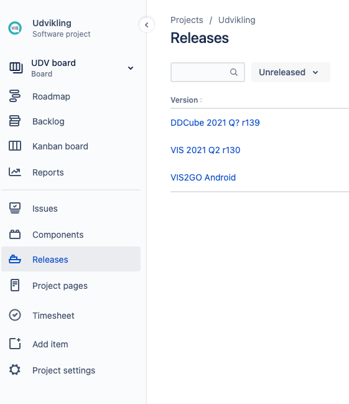The height and width of the screenshot is (404, 349).
Task: Open the Unreleased filter dropdown
Action: [291, 72]
